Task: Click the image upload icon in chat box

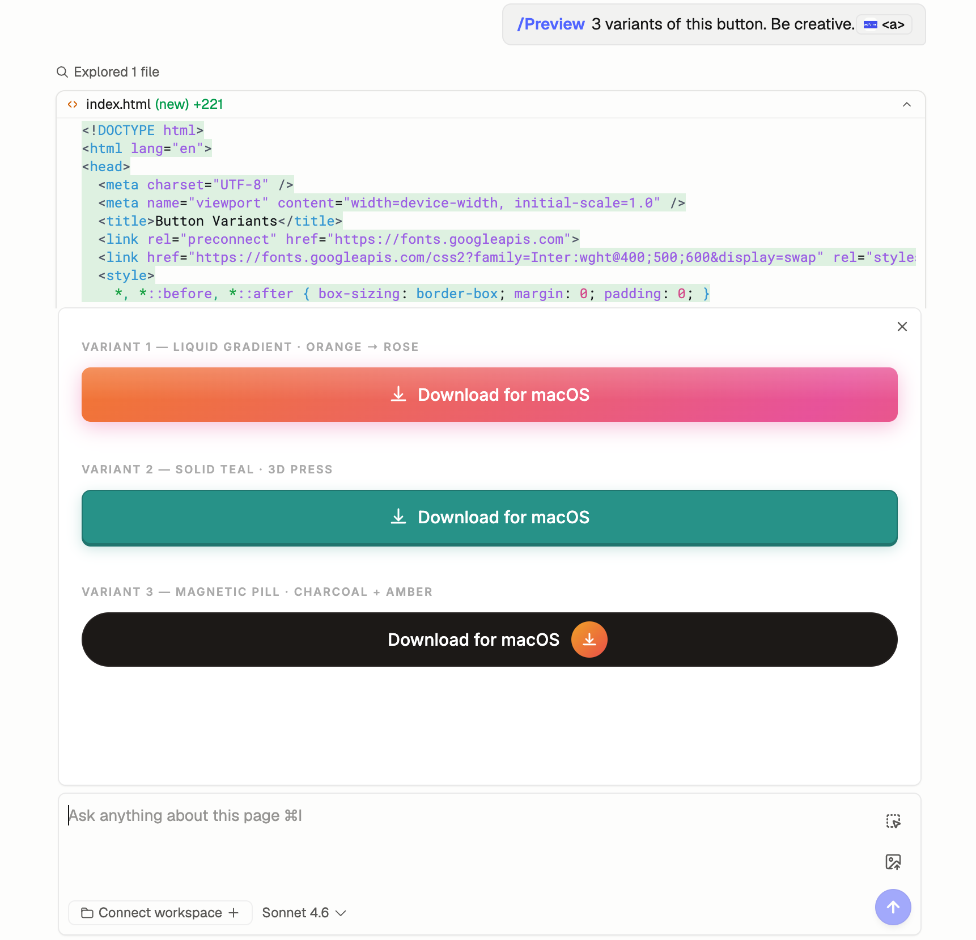Action: point(893,862)
